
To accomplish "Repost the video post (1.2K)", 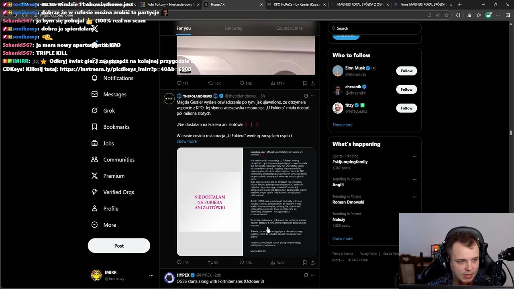I will tap(214, 83).
